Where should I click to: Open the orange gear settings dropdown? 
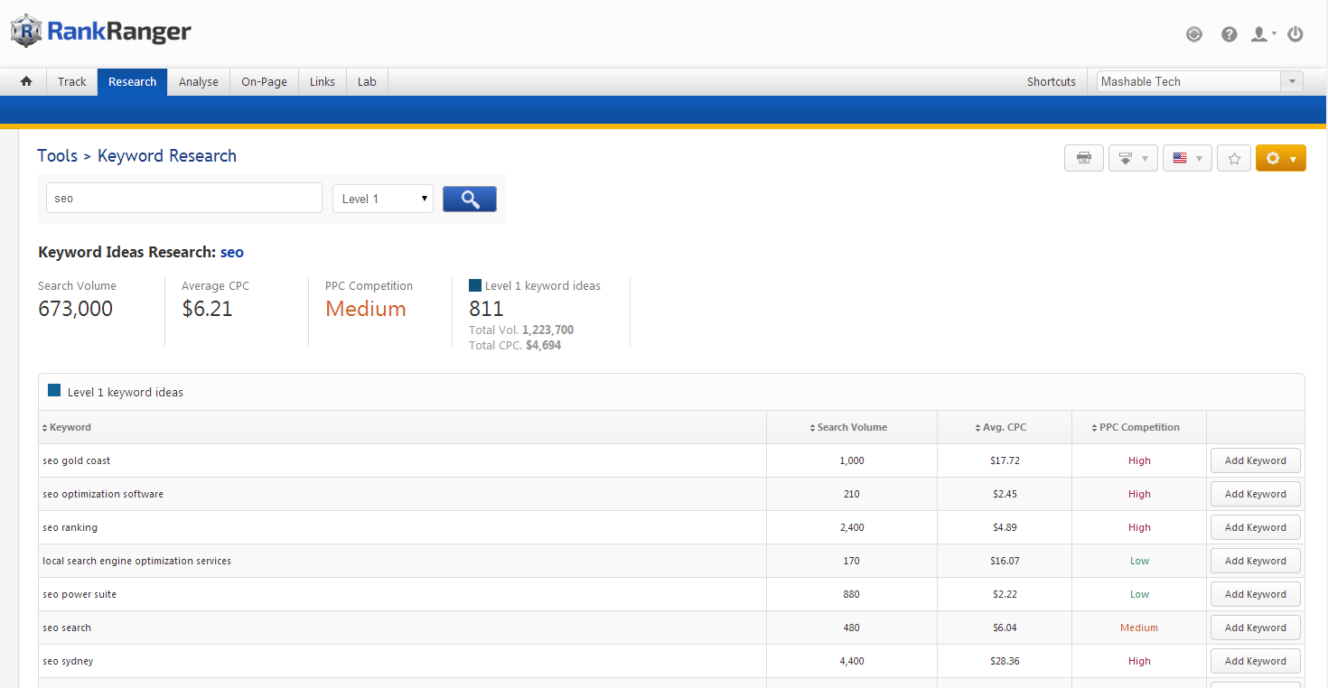[x=1280, y=159]
